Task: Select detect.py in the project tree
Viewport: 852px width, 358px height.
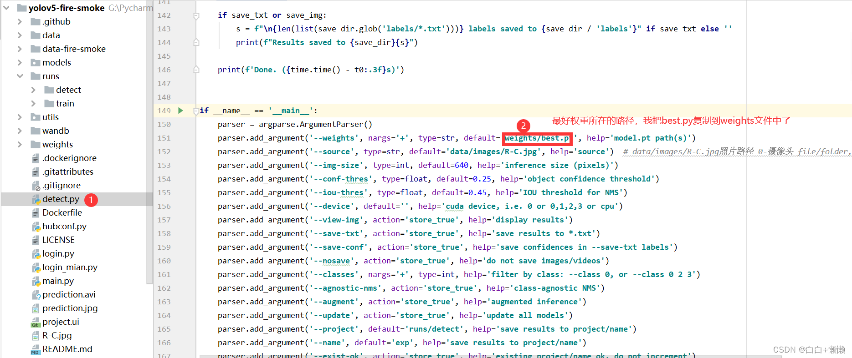Action: [61, 199]
